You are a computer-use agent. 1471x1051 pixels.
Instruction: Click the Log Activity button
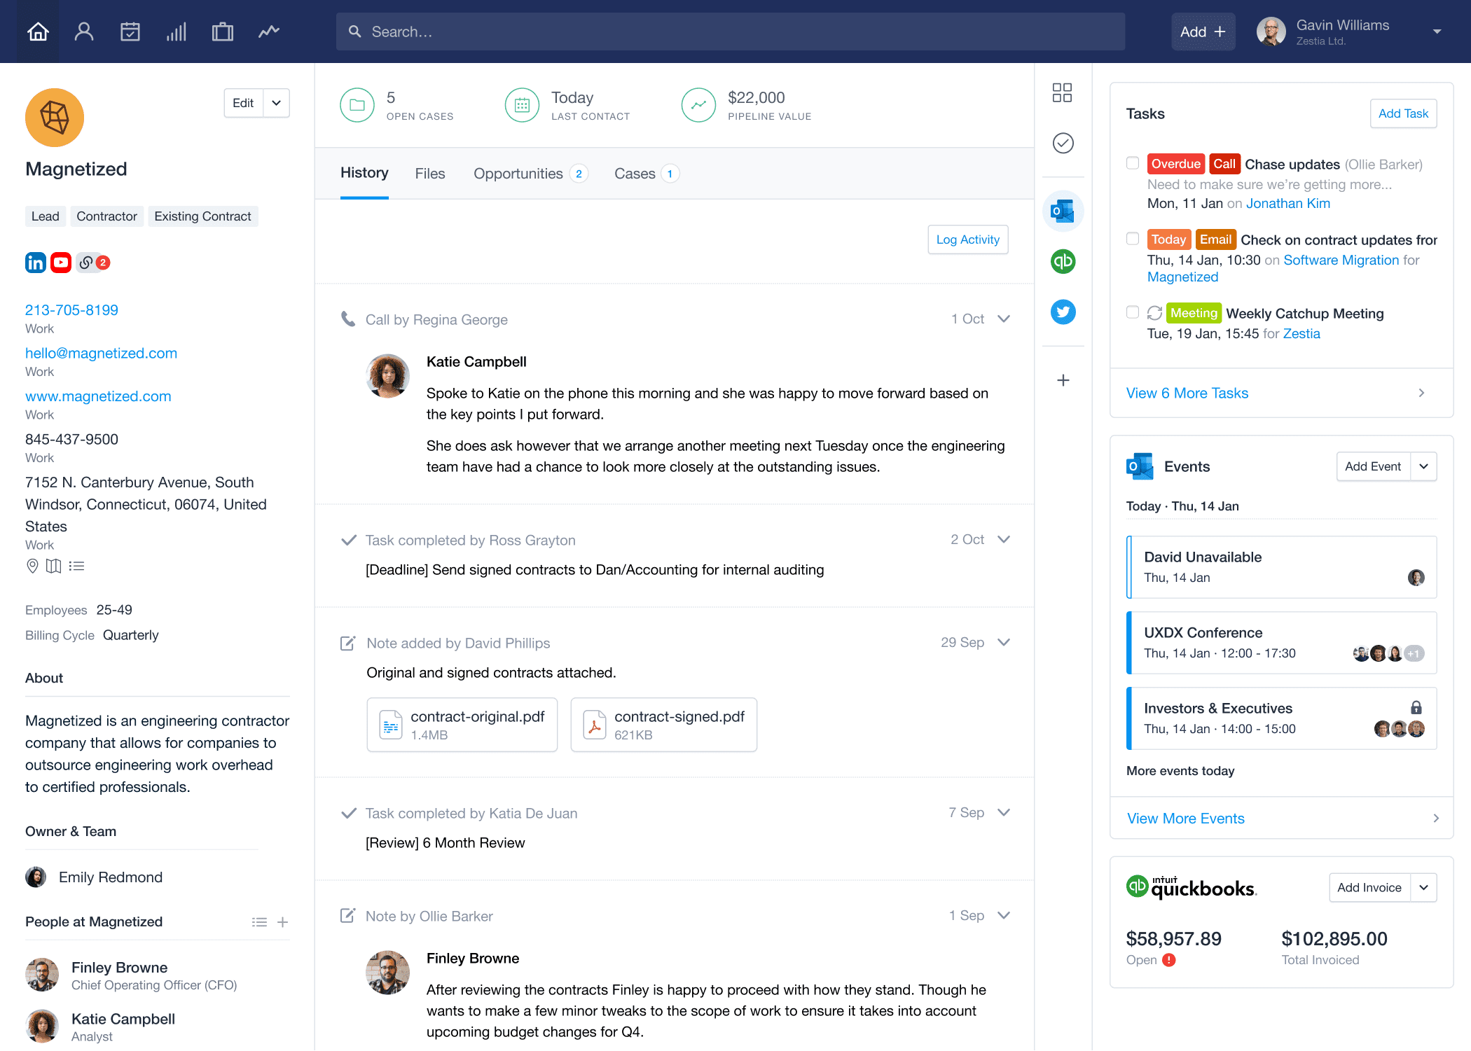coord(968,239)
